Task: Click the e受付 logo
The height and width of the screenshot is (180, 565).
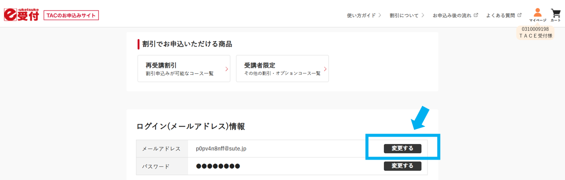Action: [x=21, y=15]
